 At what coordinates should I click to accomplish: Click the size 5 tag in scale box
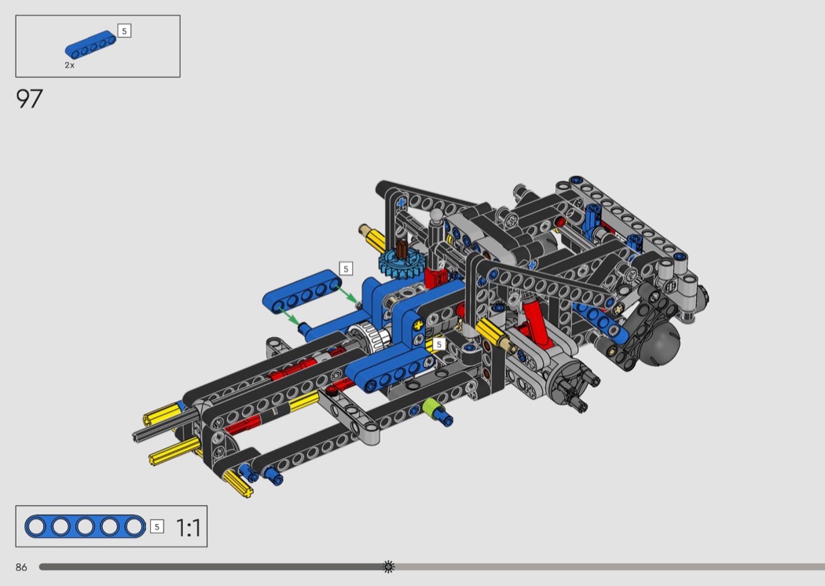point(157,526)
